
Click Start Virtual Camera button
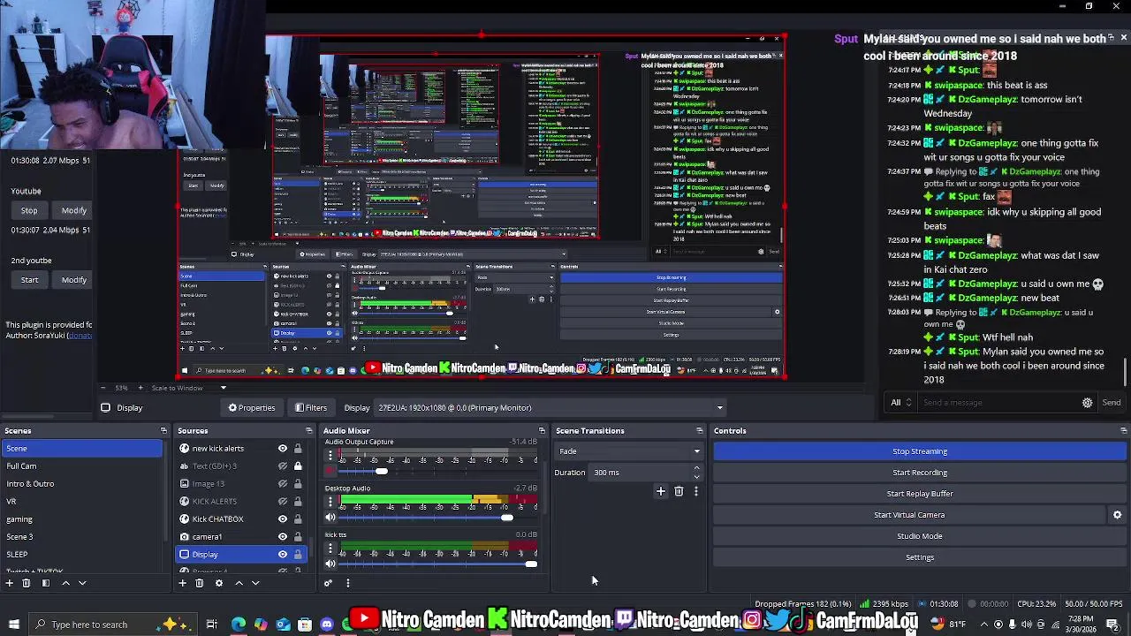(909, 515)
